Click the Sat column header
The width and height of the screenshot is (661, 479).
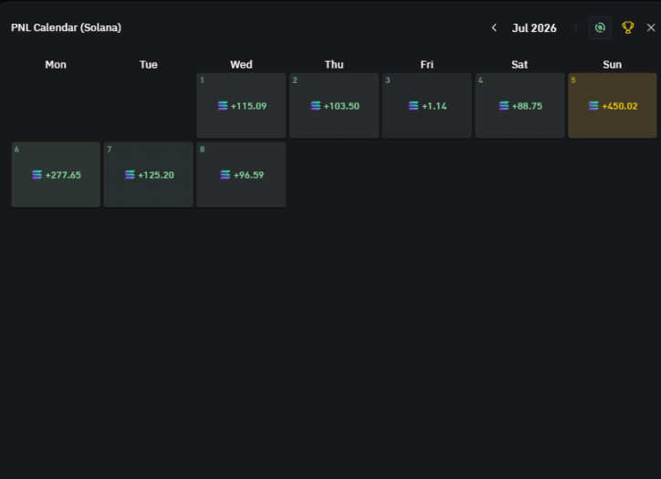[x=519, y=65]
